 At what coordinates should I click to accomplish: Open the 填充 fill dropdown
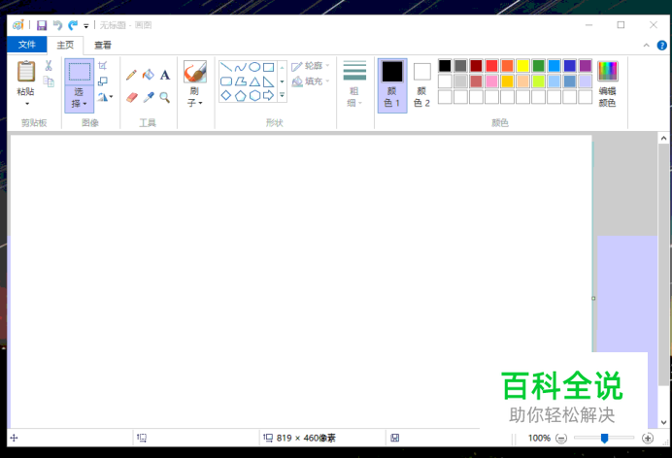click(311, 82)
